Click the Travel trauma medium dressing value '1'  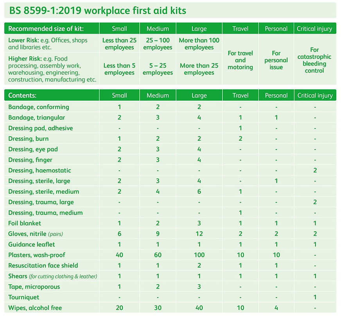pos(240,212)
